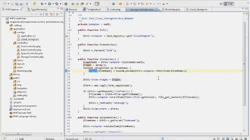Switch to the PHP perspective button

pos(229,4)
